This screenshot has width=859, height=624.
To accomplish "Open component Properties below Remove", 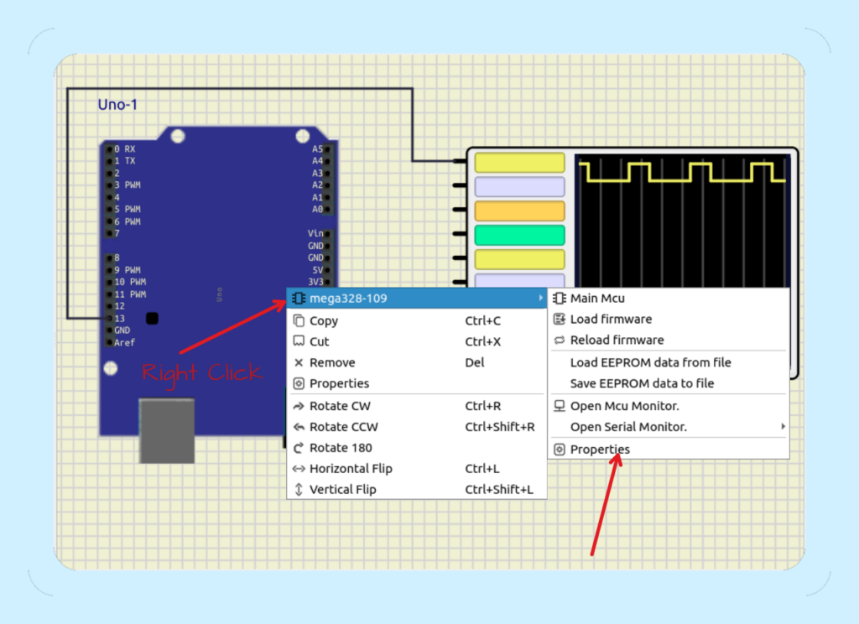I will pos(417,383).
